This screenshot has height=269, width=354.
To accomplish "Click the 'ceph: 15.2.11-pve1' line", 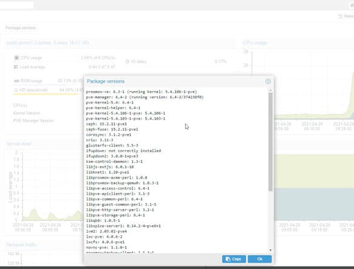I will [107, 124].
